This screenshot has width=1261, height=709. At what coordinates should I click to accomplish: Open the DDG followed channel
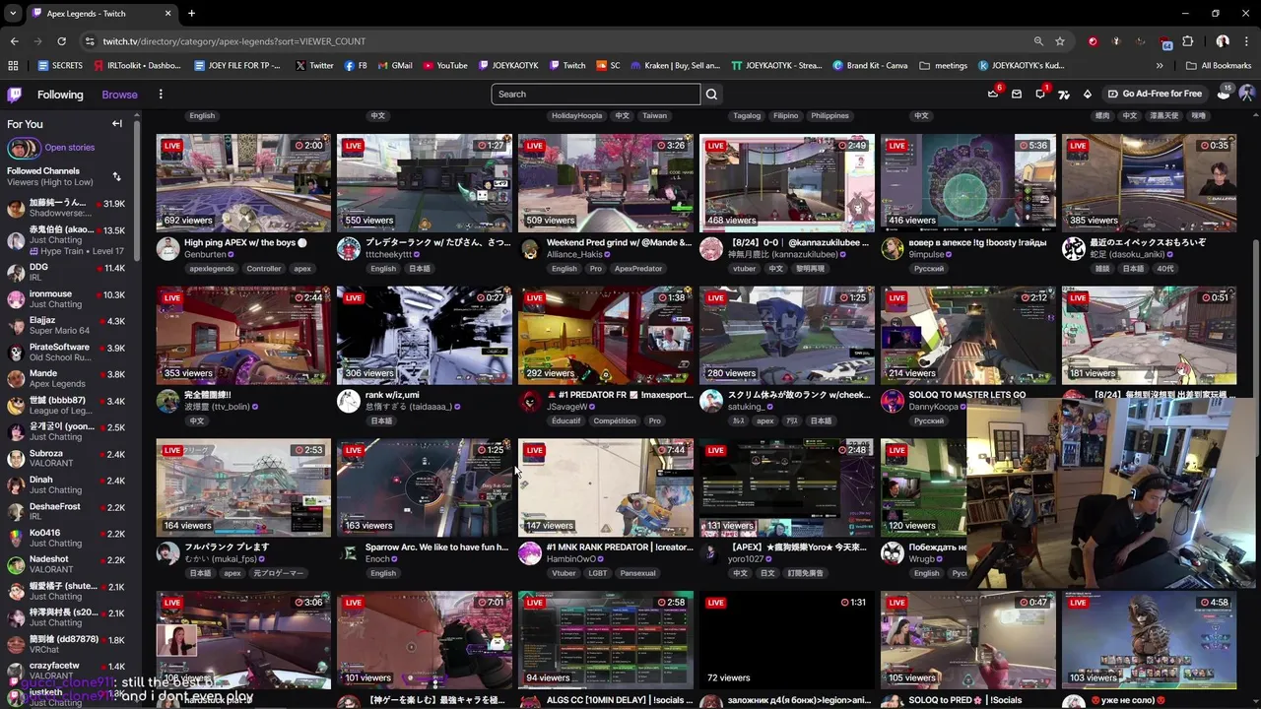[67, 273]
